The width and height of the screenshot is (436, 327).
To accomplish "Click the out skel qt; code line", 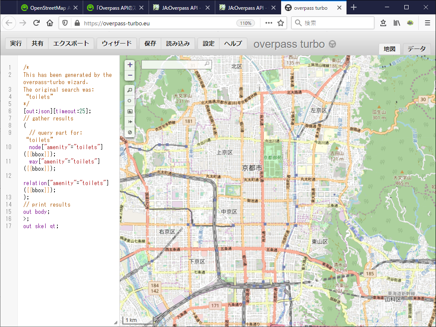I will pyautogui.click(x=41, y=226).
